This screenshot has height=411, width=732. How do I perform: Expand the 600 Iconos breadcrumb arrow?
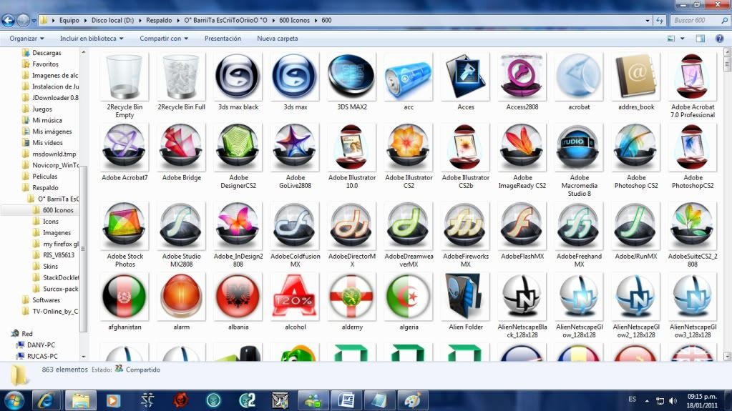(316, 21)
